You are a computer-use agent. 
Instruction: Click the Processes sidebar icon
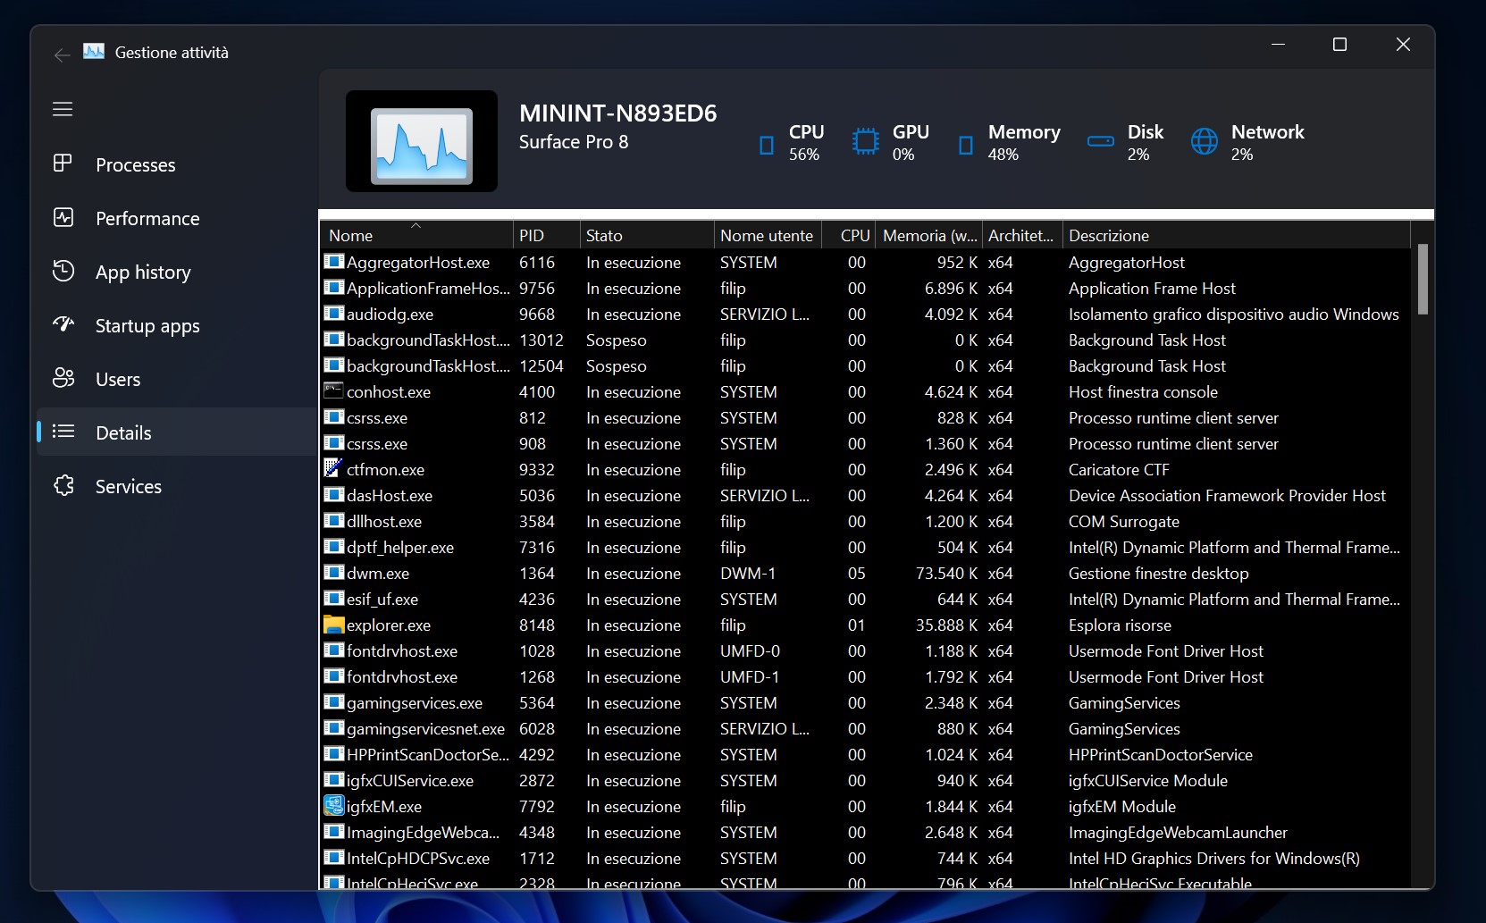[x=63, y=164]
